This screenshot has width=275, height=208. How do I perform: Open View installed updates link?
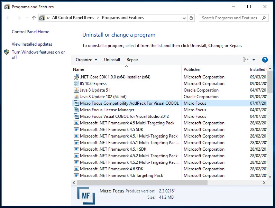[32, 44]
